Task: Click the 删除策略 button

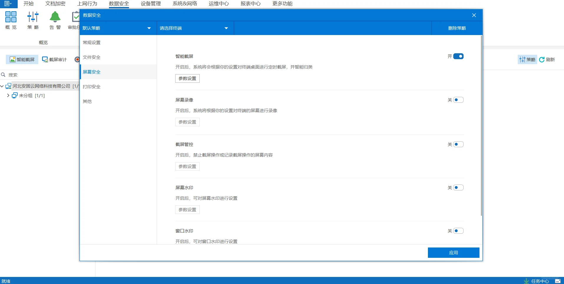Action: click(457, 28)
